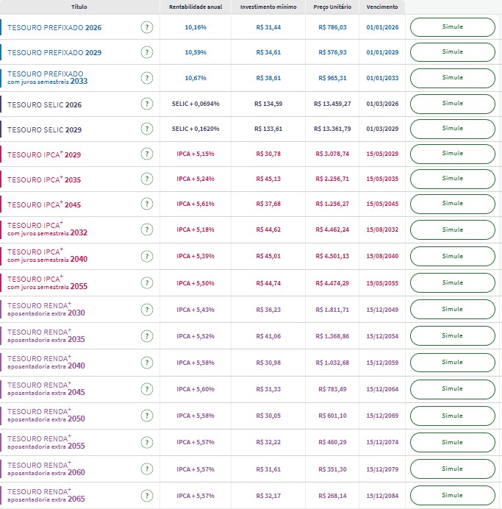
Task: Click question mark for Tesouro Selic 2026
Action: click(147, 104)
